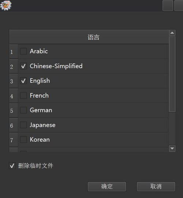Click the German text label

pos(41,110)
